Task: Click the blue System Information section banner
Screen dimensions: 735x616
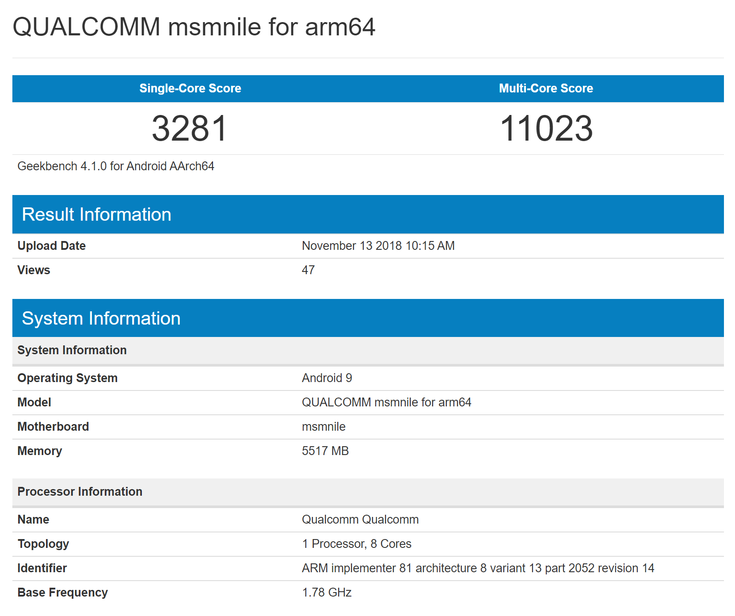Action: coord(101,318)
